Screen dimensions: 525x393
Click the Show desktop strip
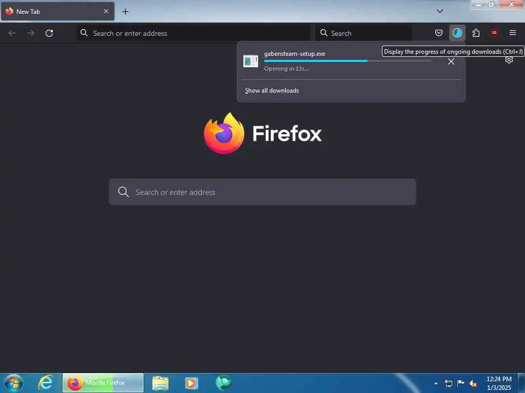(x=521, y=383)
